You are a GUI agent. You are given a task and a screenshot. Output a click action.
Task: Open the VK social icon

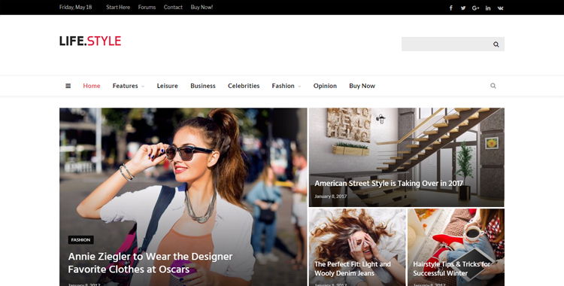pyautogui.click(x=500, y=8)
